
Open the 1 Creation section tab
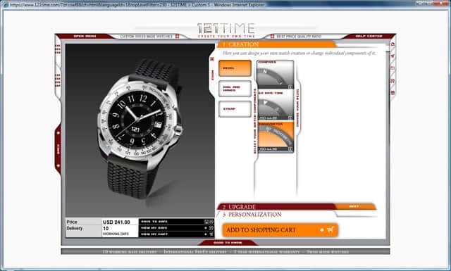click(x=276, y=44)
